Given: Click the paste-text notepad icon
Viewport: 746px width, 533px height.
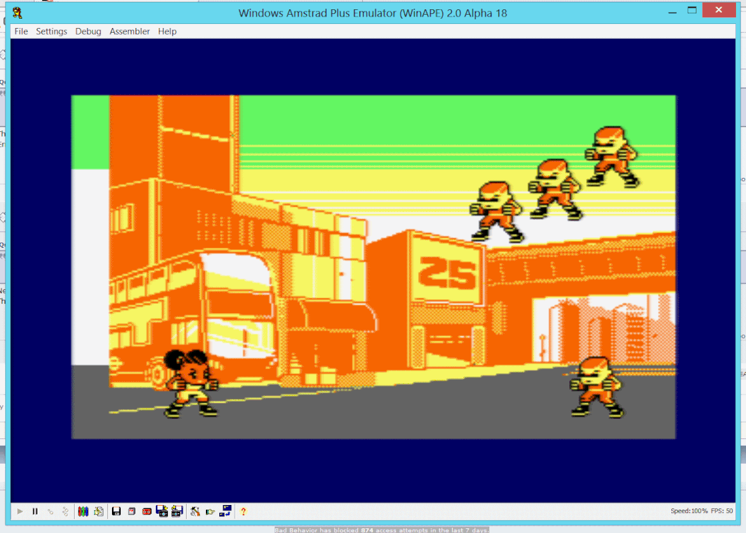Looking at the screenshot, I should [99, 512].
